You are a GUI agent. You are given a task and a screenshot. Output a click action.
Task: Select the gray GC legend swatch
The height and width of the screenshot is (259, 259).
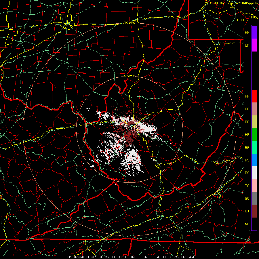254,198
